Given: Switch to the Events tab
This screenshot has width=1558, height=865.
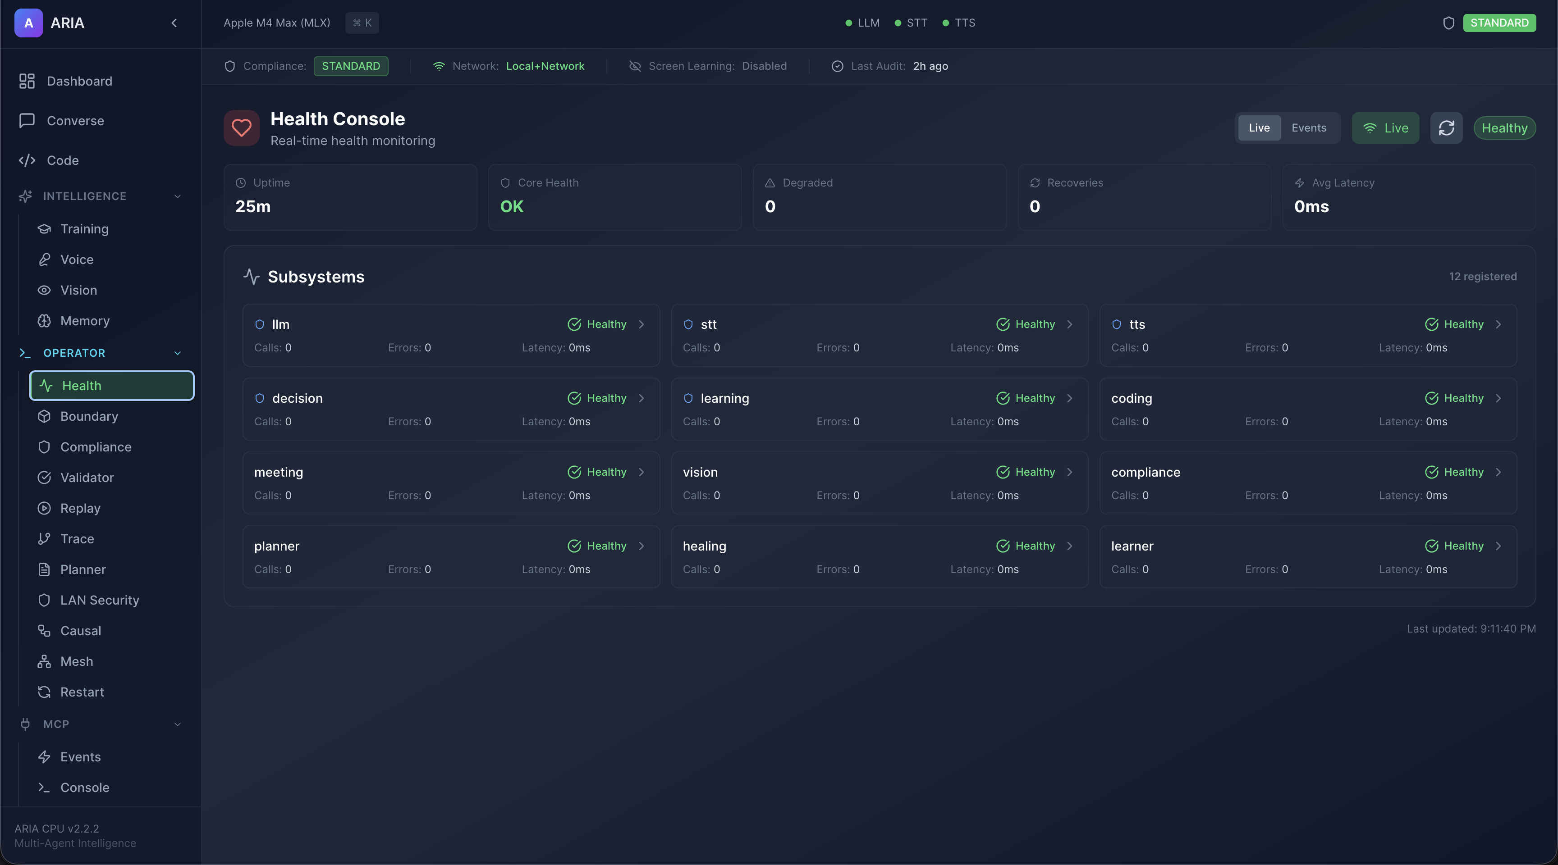Looking at the screenshot, I should click(1308, 127).
